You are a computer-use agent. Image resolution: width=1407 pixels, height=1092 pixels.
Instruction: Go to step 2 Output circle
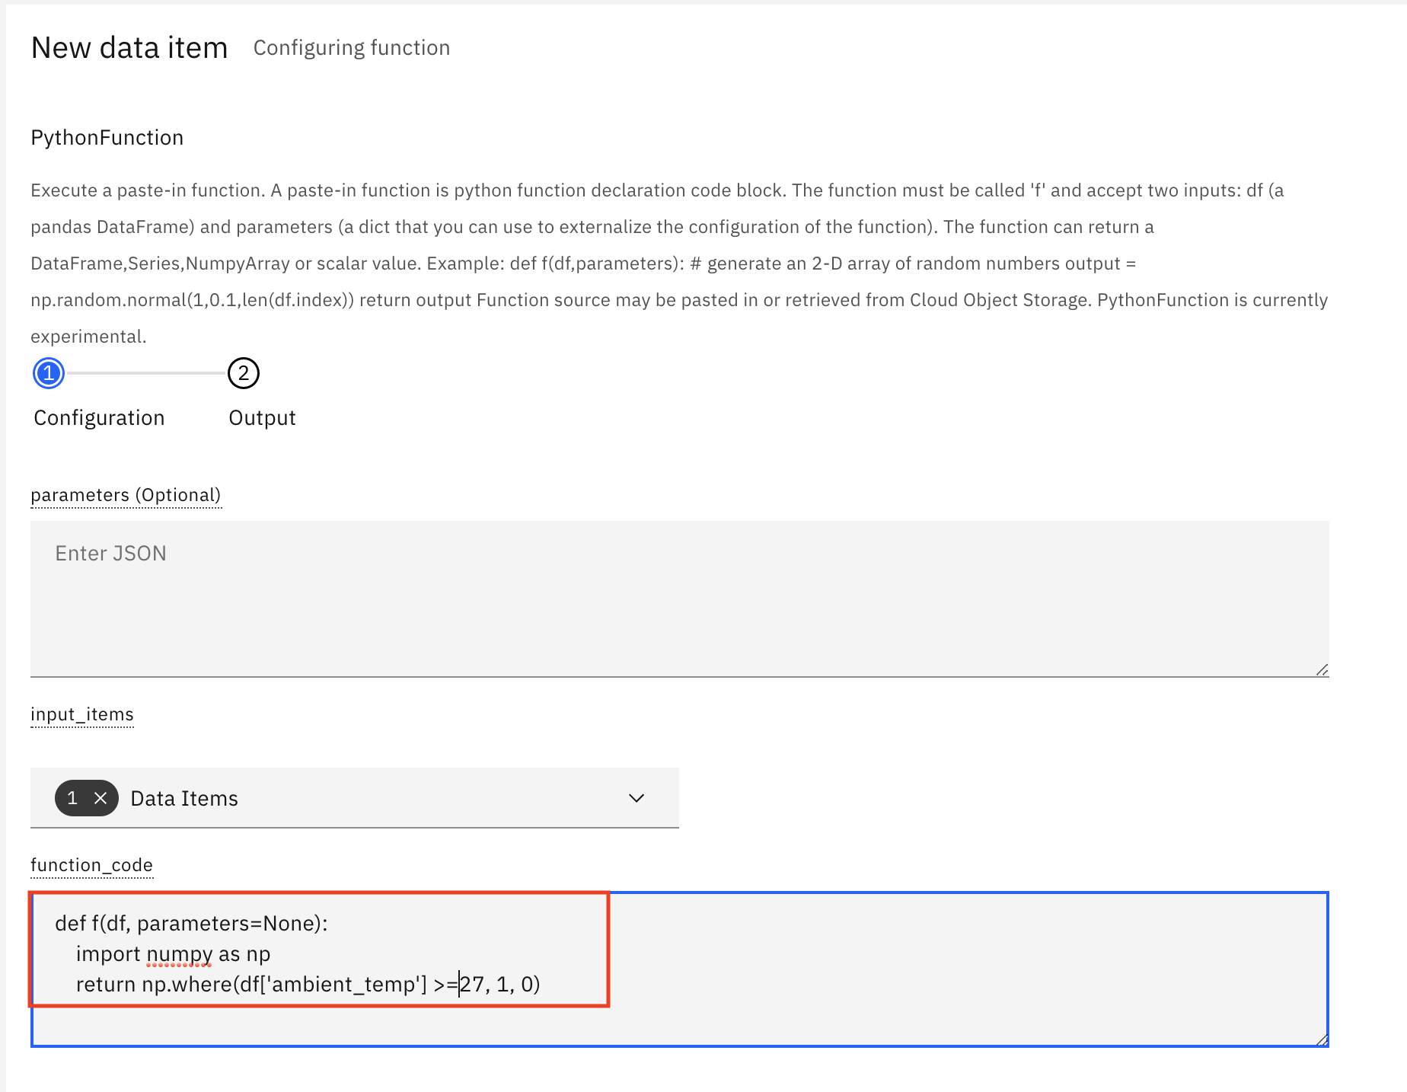pyautogui.click(x=244, y=373)
